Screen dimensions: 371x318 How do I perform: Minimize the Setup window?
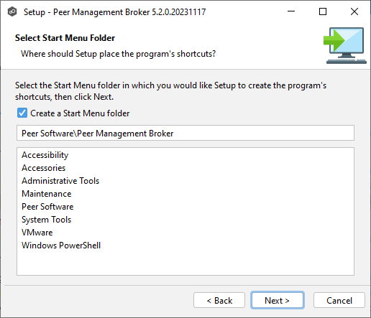pos(291,11)
